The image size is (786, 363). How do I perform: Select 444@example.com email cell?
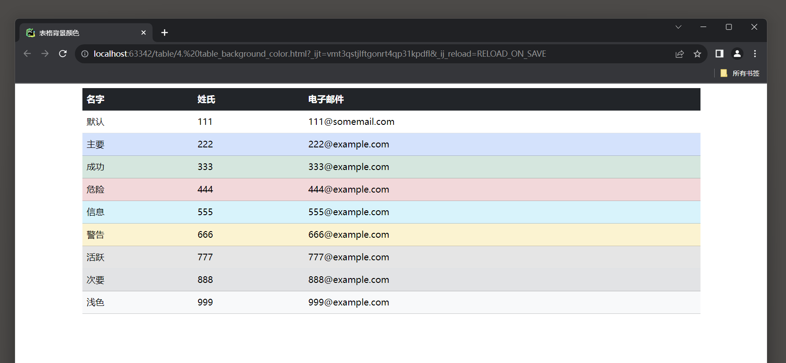click(x=502, y=189)
